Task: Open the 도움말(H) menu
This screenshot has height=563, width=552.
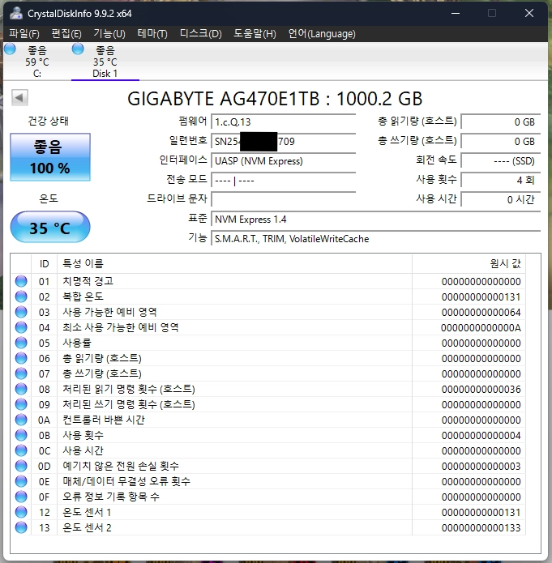Action: tap(255, 34)
